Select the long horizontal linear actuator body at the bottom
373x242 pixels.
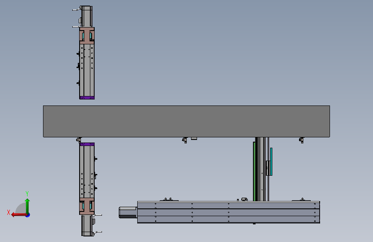coord(228,212)
